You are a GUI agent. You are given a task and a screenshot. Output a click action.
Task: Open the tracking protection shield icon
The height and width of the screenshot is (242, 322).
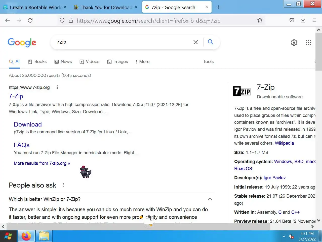pos(62,20)
